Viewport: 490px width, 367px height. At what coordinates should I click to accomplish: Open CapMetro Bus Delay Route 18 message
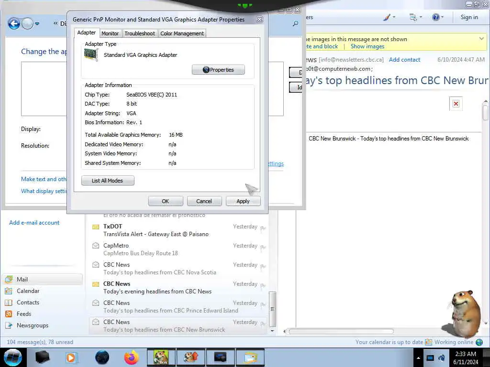(x=178, y=249)
